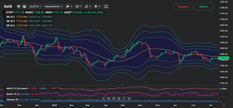Expand the Предложение price type dropdown
The height and width of the screenshot is (108, 233).
[54, 6]
